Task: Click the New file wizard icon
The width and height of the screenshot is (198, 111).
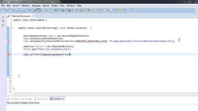Action: pos(3,10)
